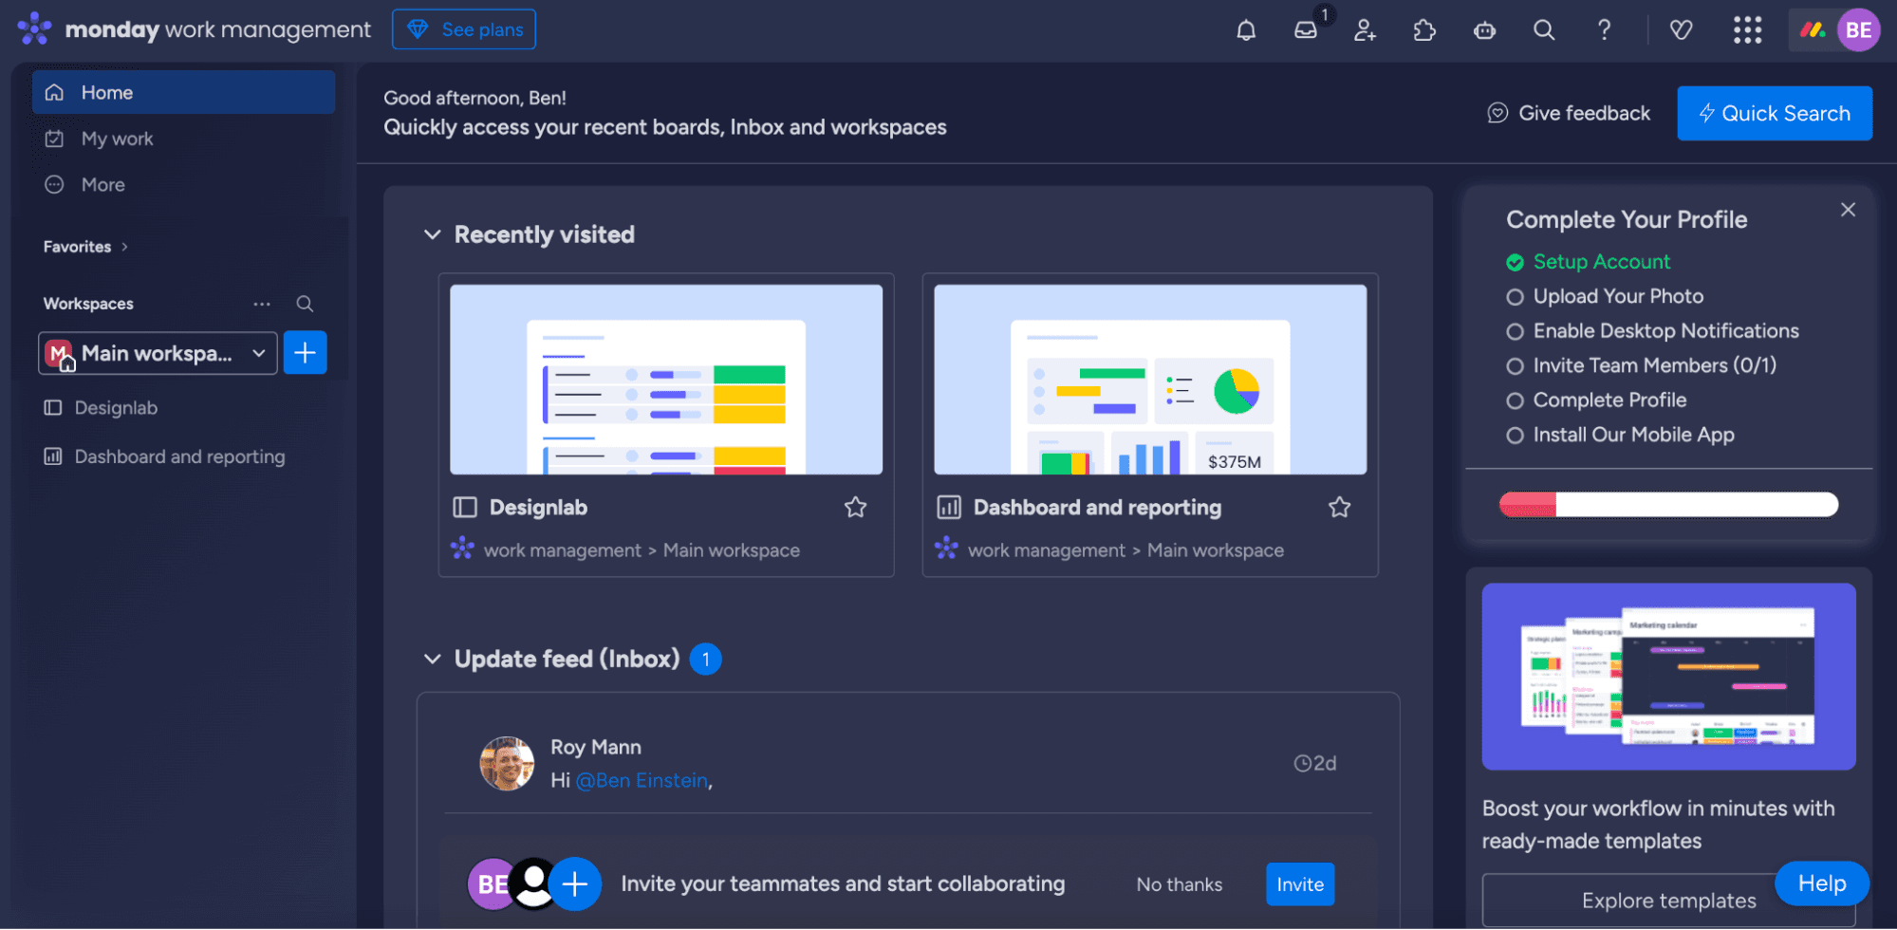Select the Complete Profile step
The image size is (1897, 930).
click(1596, 400)
